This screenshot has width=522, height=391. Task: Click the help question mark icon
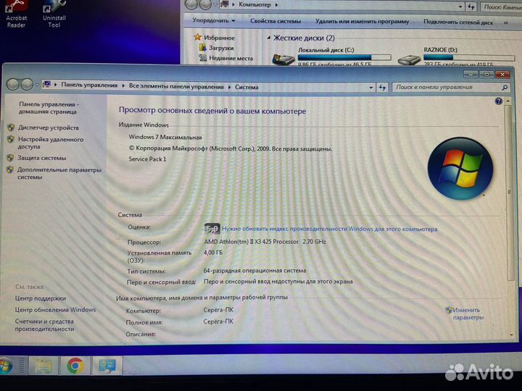[498, 101]
